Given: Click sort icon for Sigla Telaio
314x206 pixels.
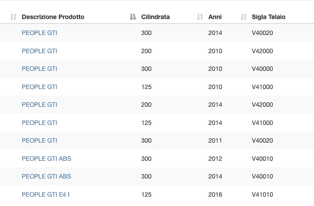Looking at the screenshot, I should [243, 17].
